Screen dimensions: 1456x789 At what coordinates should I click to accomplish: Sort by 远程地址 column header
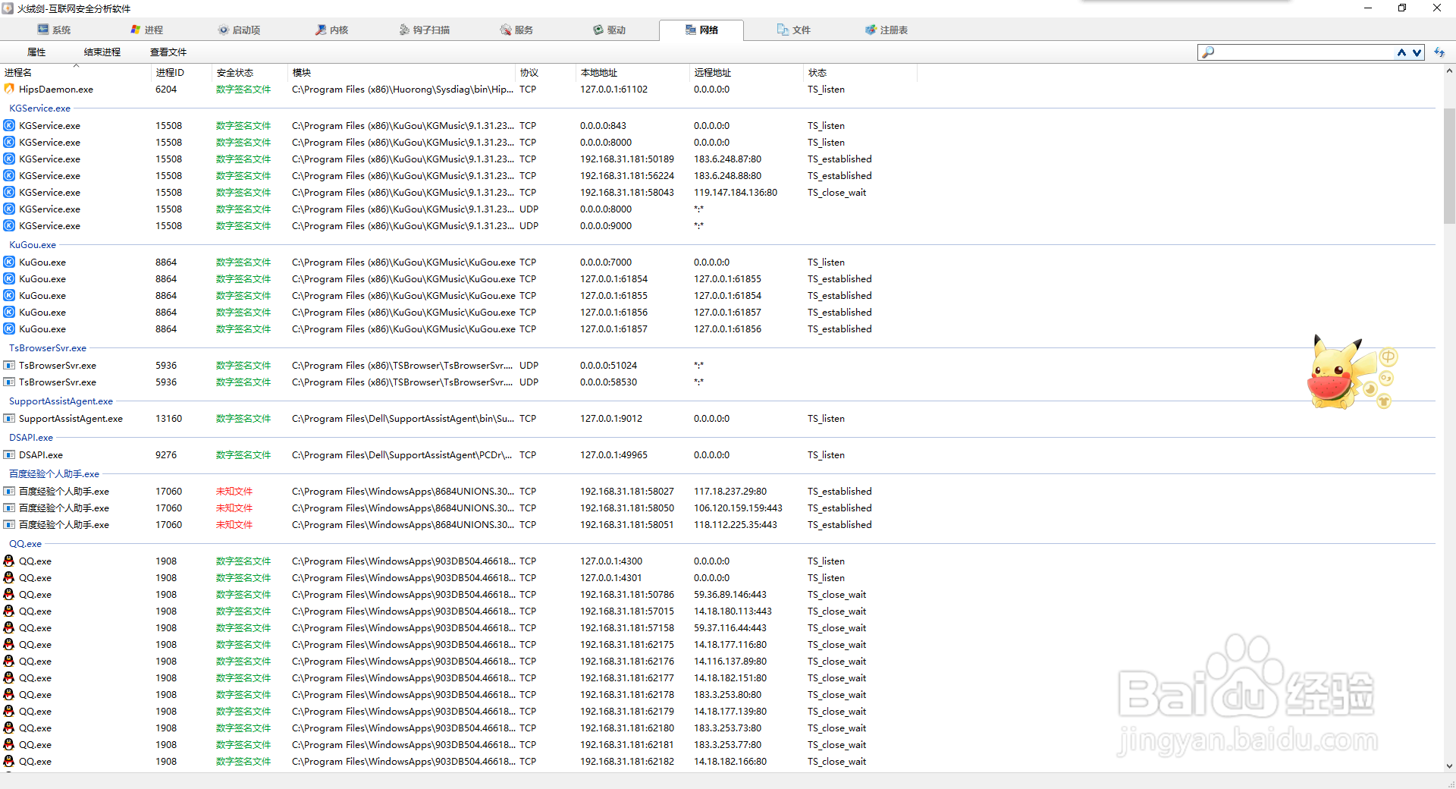747,73
